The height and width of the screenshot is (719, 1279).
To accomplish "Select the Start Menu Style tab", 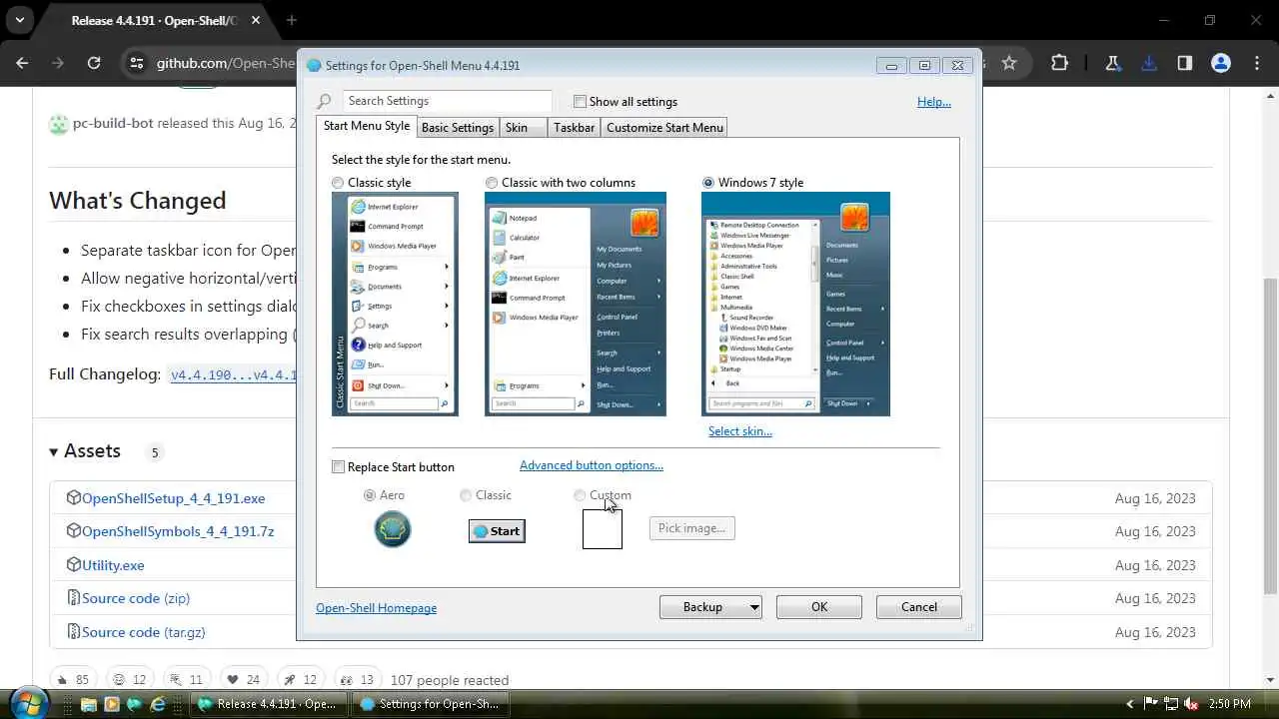I will 367,126.
